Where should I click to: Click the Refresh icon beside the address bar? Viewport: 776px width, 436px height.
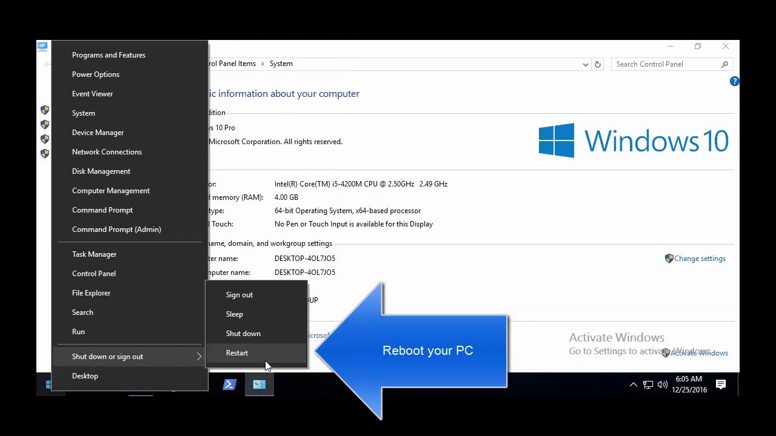tap(597, 64)
